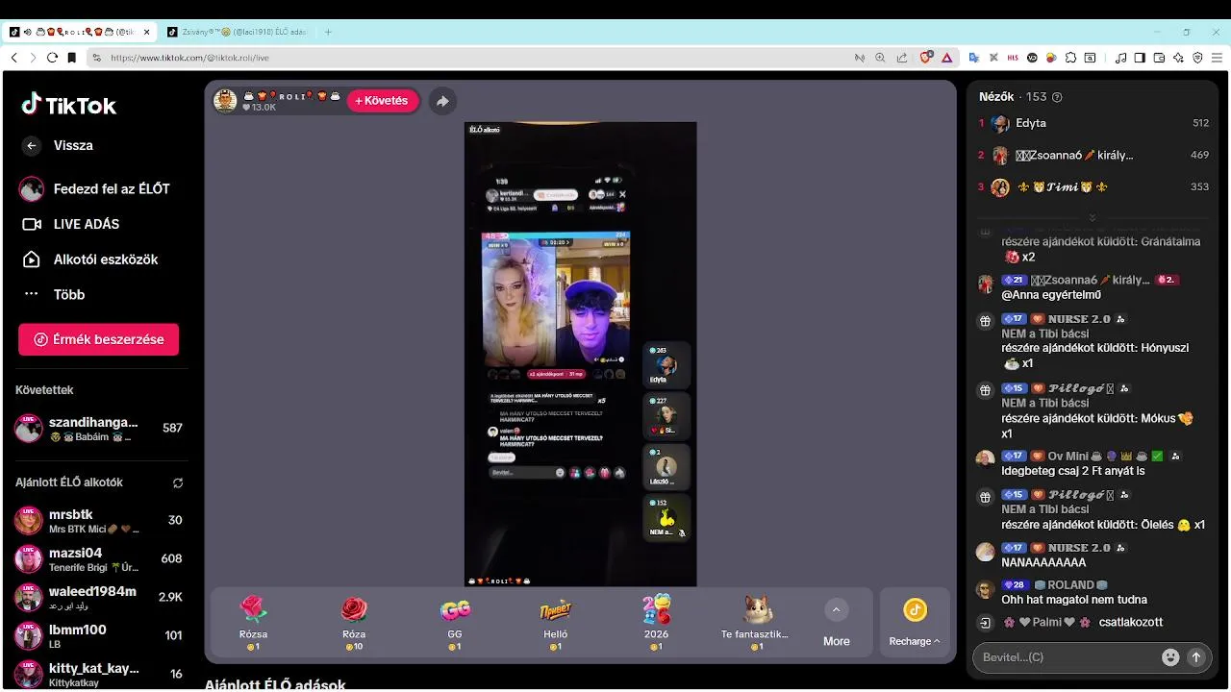
Task: Open LIVE ADÁS menu item
Action: [71, 224]
